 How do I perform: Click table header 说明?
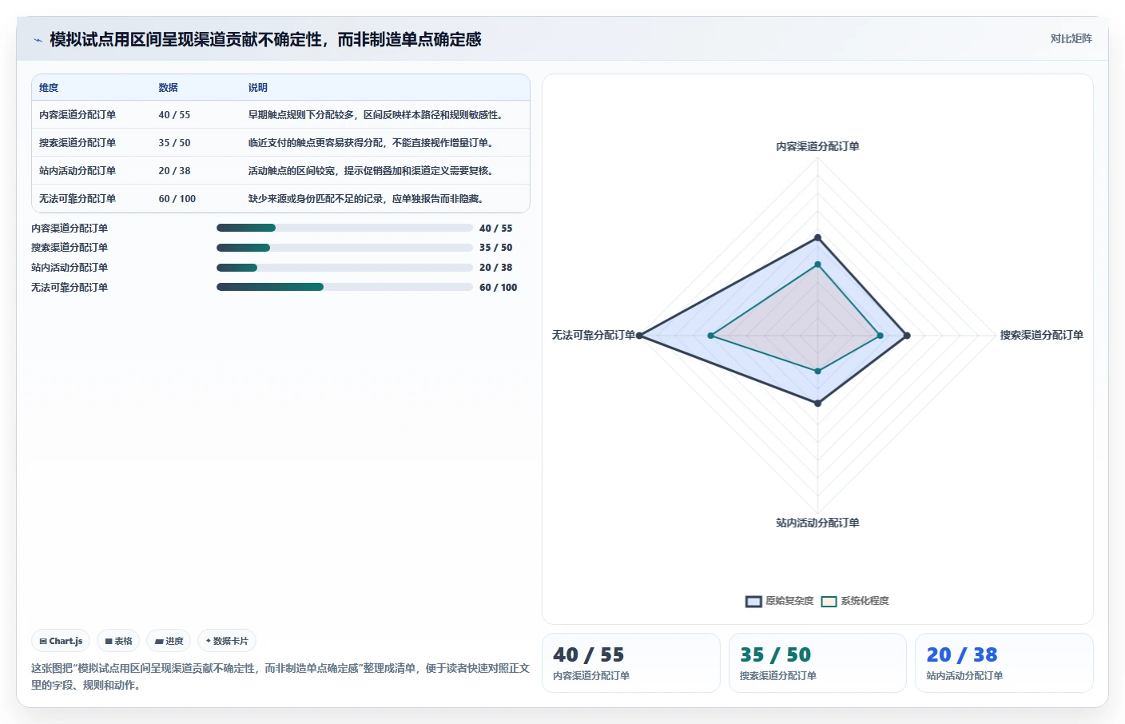[257, 88]
